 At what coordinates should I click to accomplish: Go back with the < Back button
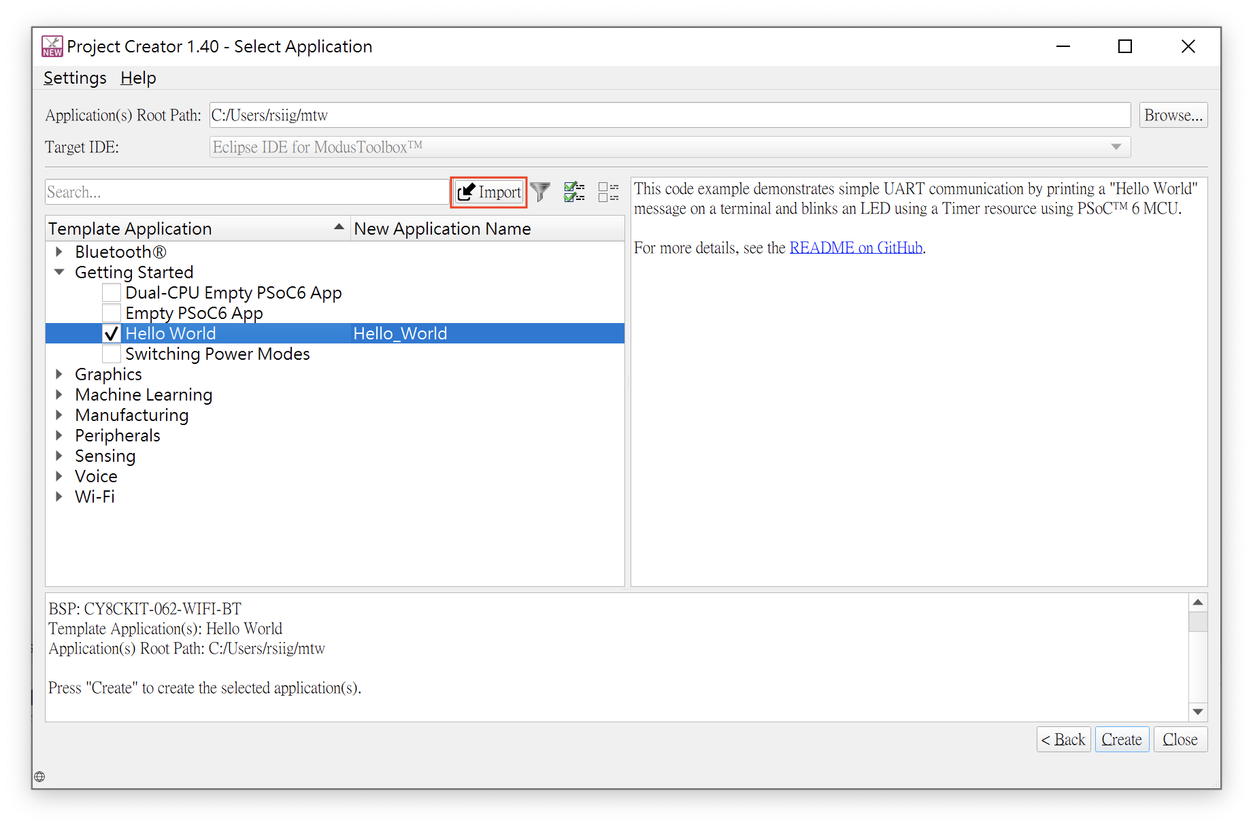[1063, 739]
